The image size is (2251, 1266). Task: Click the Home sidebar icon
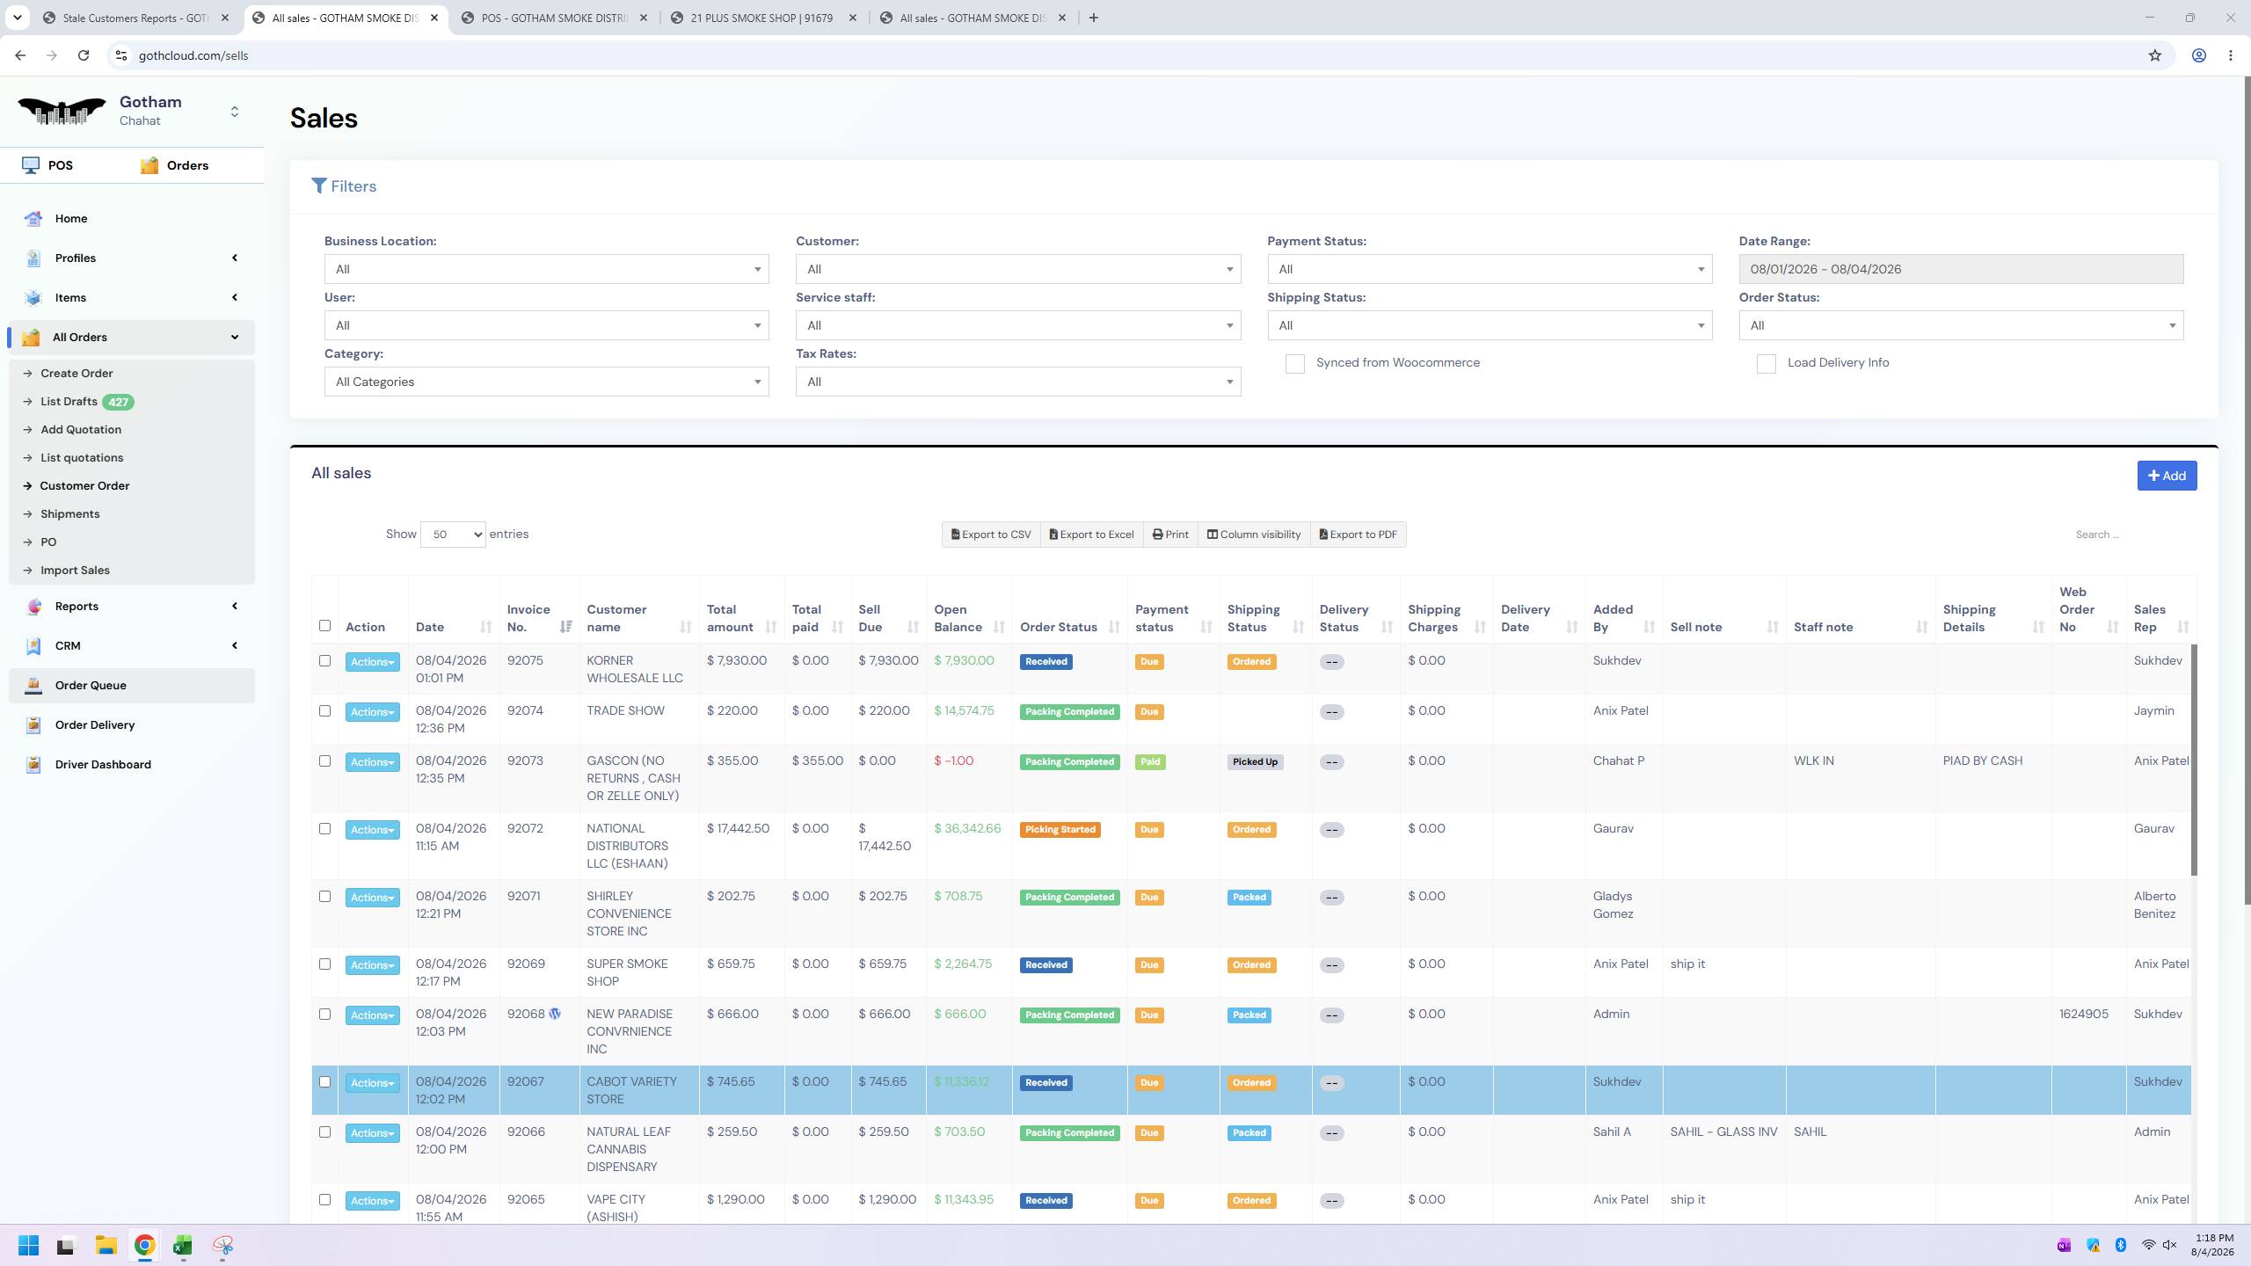pyautogui.click(x=33, y=219)
